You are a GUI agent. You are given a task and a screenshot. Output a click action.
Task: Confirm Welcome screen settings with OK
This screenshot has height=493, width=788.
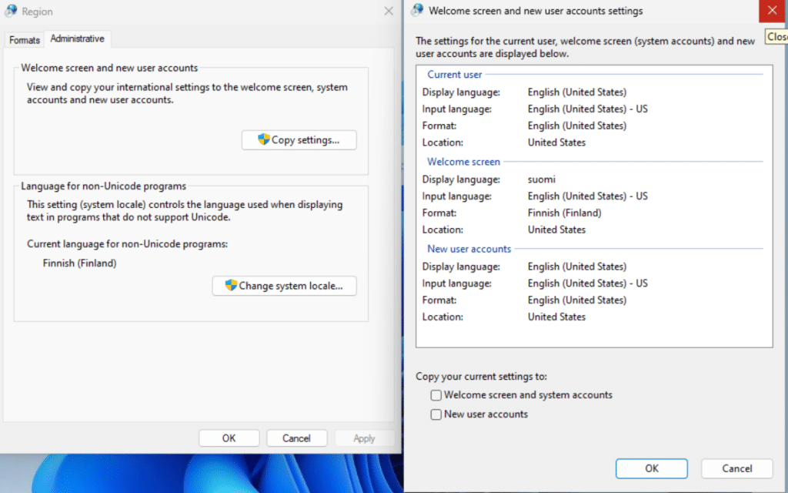pyautogui.click(x=652, y=468)
